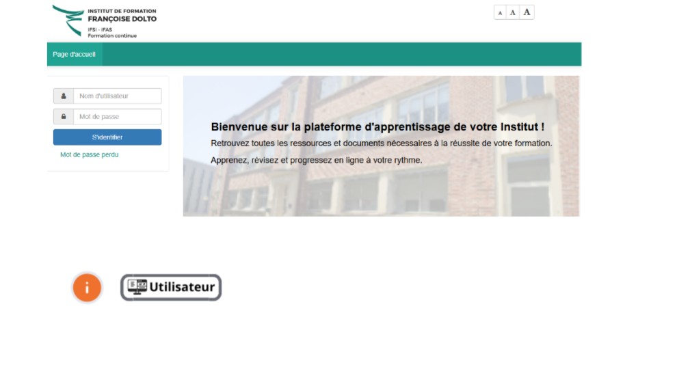Click the Bienvenue sur la plateforme heading
This screenshot has height=380, width=677.
coord(377,126)
